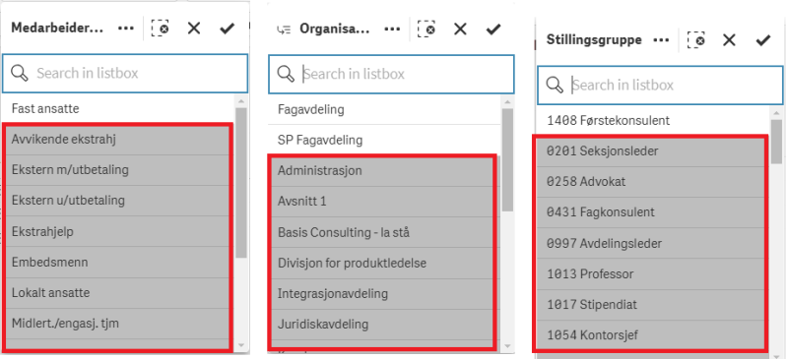Select Lokalt ansatte value

coord(118,293)
